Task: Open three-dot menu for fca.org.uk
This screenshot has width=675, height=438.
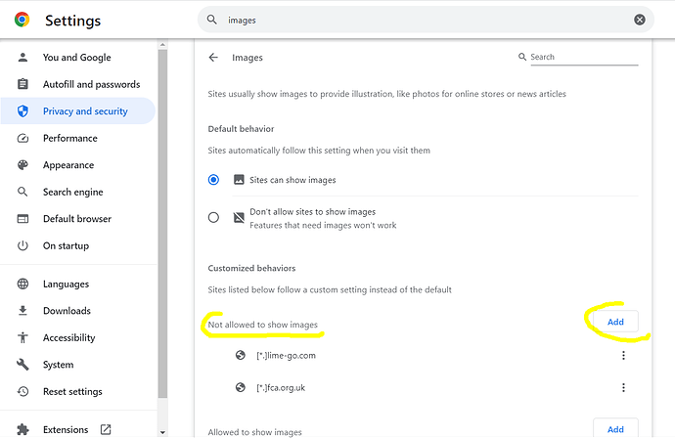Action: pos(623,388)
